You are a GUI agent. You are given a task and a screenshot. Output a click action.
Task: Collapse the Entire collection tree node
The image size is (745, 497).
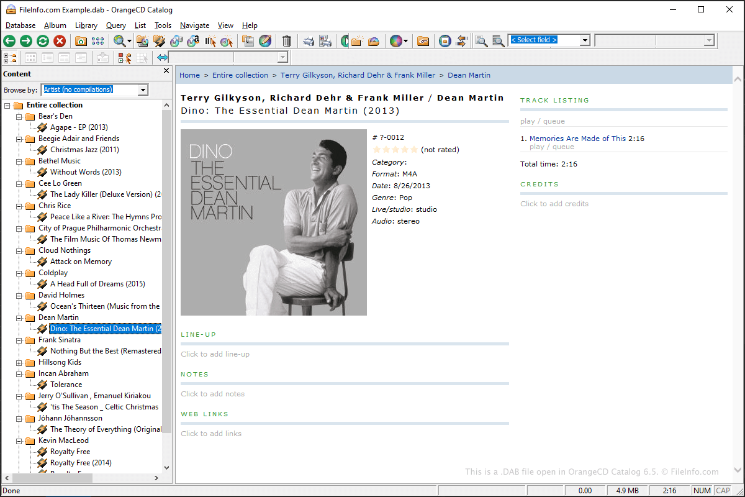coord(7,105)
